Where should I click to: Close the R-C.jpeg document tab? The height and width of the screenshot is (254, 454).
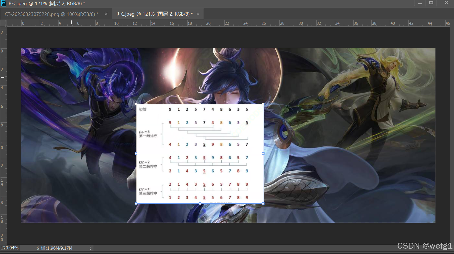(x=198, y=14)
